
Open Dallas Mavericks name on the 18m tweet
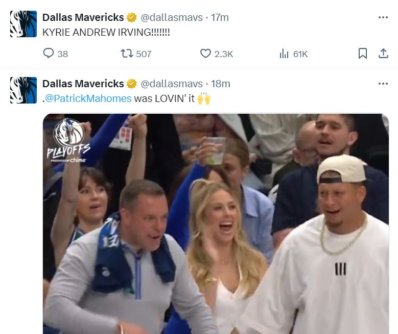coord(83,84)
